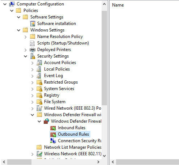Screen dimensions: 179x165
Task: Expand the Wired Network (IEEE 802.3) node
Action: (32, 109)
